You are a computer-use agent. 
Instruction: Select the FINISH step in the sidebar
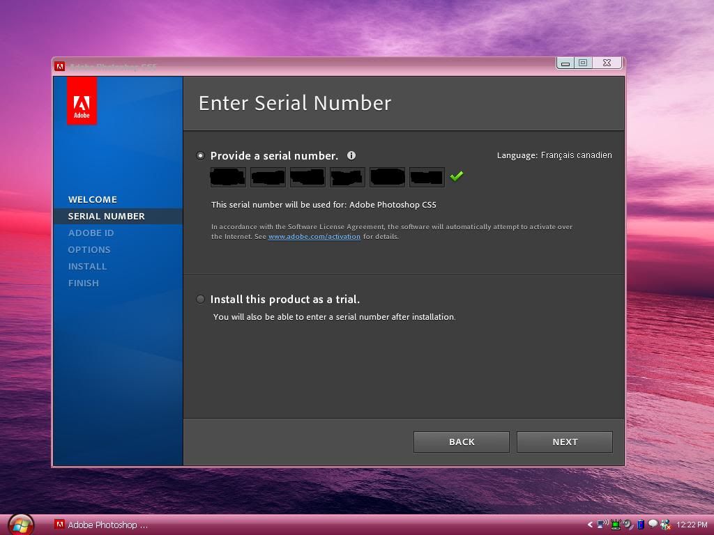pyautogui.click(x=84, y=283)
